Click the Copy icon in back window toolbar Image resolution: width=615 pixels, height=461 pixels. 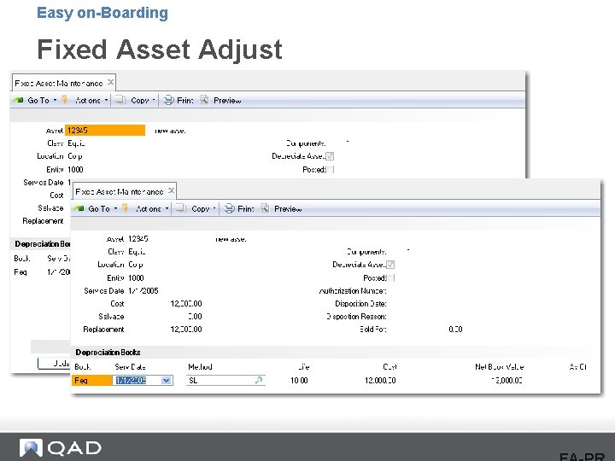point(120,100)
